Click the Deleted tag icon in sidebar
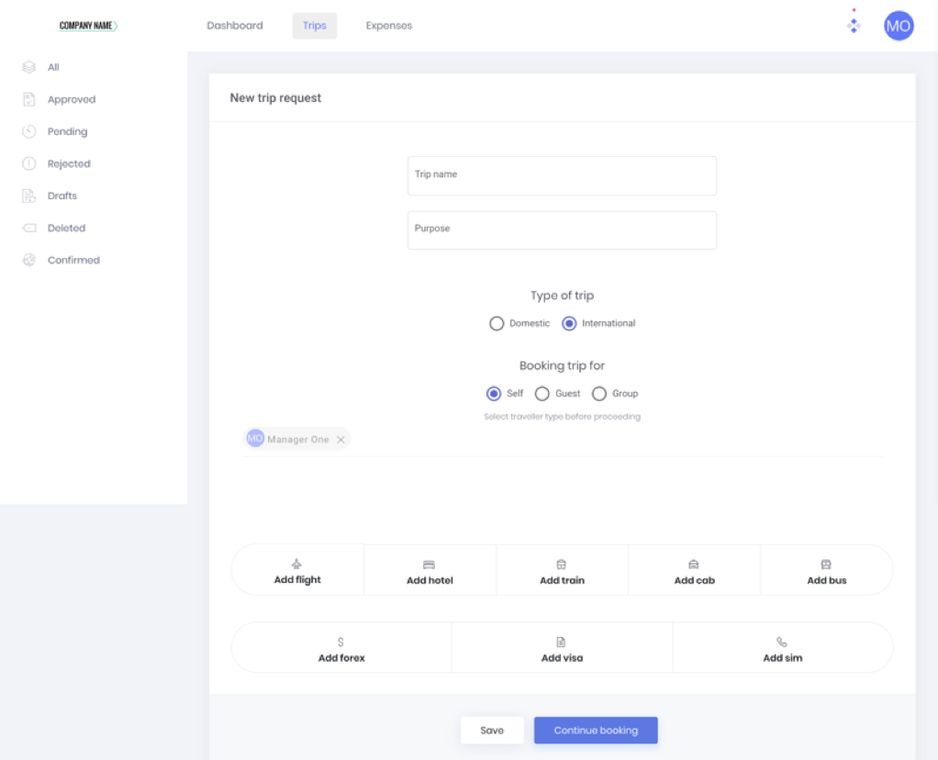 [x=28, y=228]
